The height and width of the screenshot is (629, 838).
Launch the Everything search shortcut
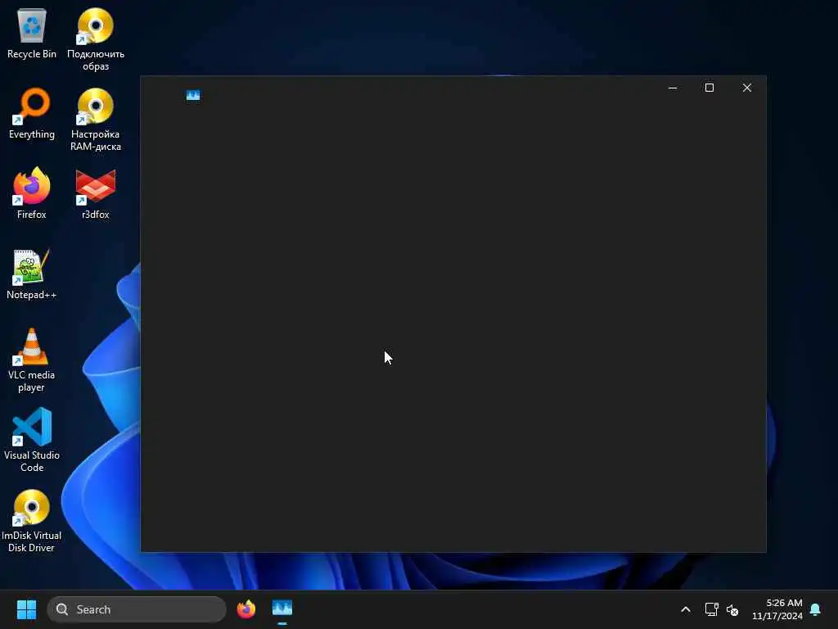click(x=32, y=113)
